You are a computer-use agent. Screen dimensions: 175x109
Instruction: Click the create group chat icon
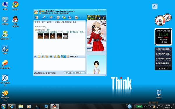(x=64, y=17)
